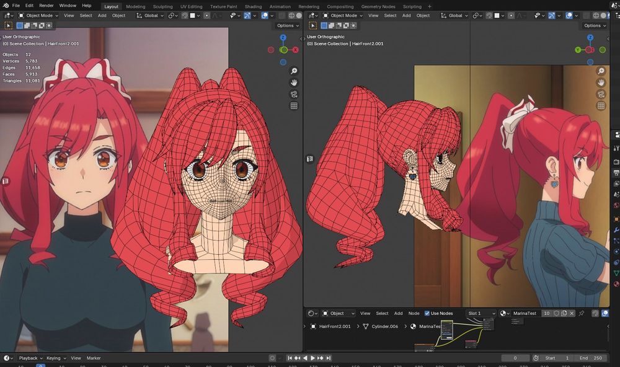The image size is (620, 367).
Task: Open Select menu in the left viewport header
Action: tap(86, 15)
